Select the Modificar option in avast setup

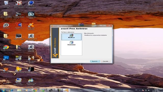[x=71, y=37]
